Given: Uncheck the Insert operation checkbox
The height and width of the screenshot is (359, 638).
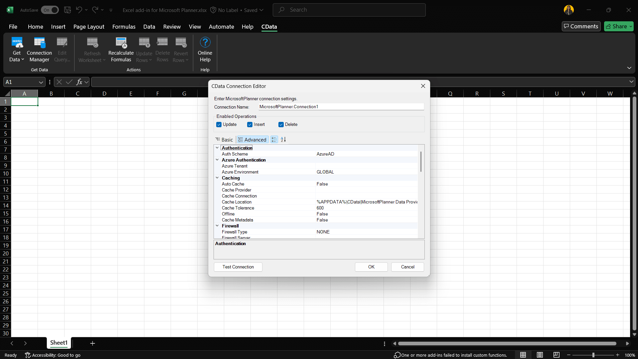Looking at the screenshot, I should point(250,125).
